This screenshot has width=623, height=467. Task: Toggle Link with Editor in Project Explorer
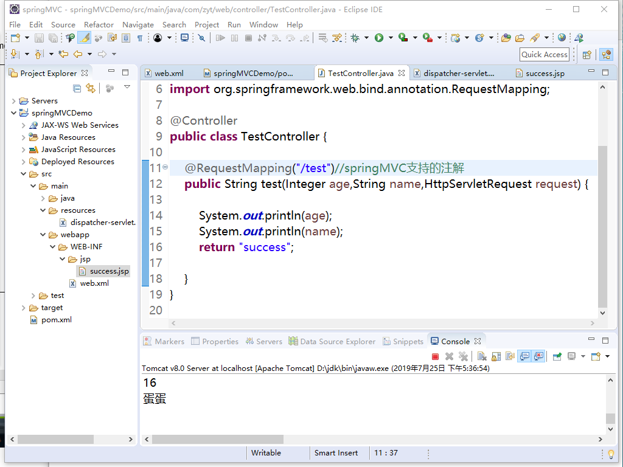coord(91,88)
